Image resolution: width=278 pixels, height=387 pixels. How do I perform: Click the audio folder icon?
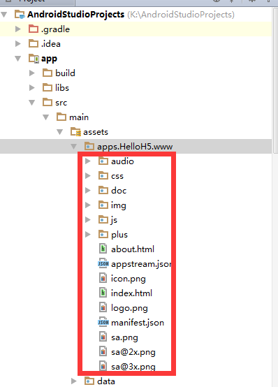(103, 161)
